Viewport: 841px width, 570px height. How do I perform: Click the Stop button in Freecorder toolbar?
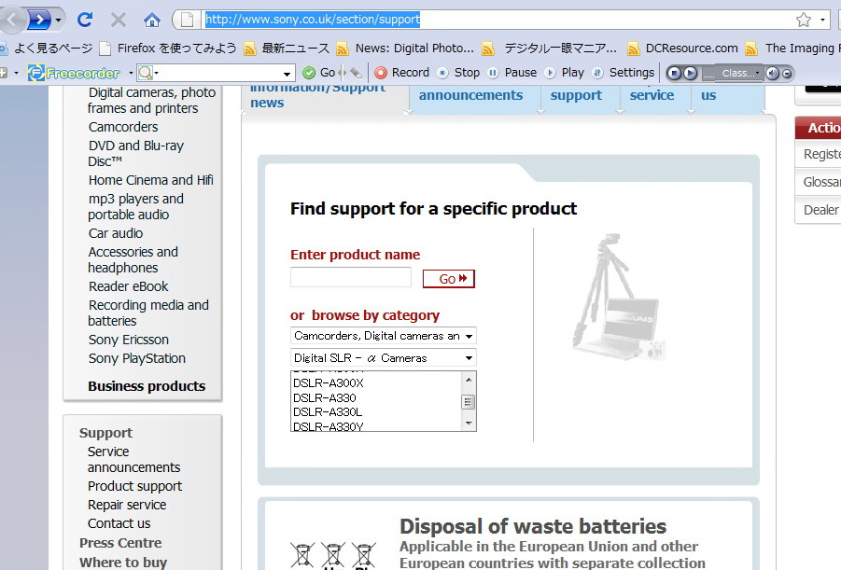(458, 73)
